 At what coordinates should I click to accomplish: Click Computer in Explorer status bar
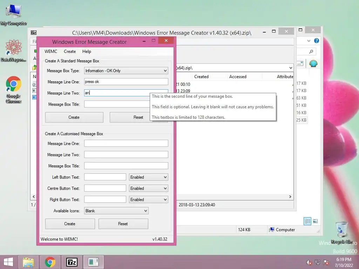click(282, 230)
